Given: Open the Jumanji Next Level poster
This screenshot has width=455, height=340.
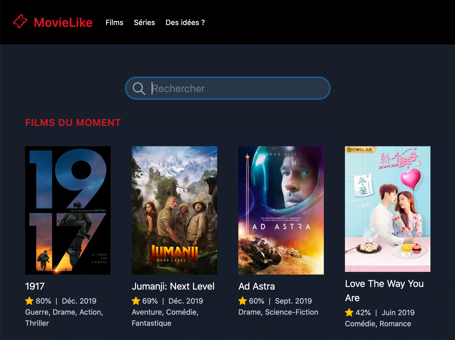Looking at the screenshot, I should [x=174, y=210].
